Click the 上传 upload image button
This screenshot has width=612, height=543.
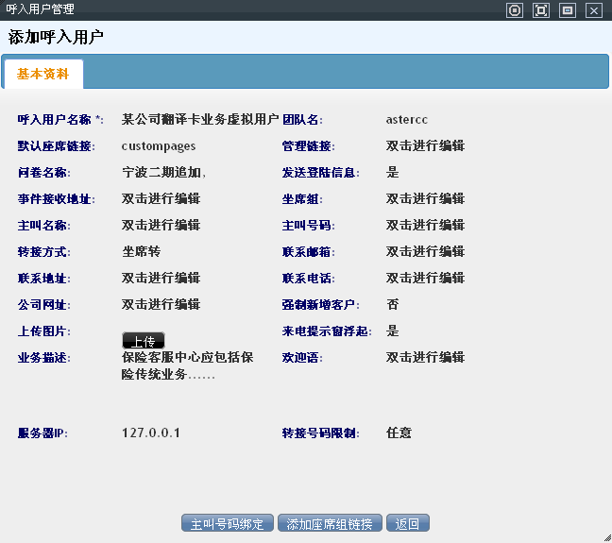[x=144, y=341]
